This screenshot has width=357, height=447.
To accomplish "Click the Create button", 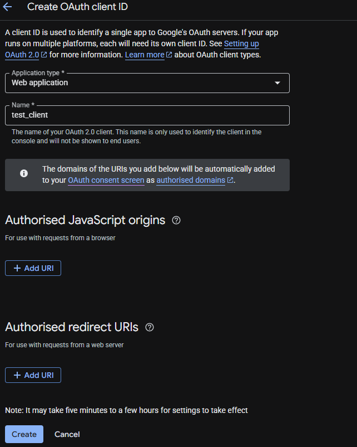I will tap(24, 434).
